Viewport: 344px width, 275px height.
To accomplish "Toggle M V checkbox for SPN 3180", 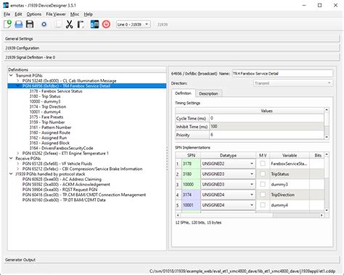I will tap(263, 174).
